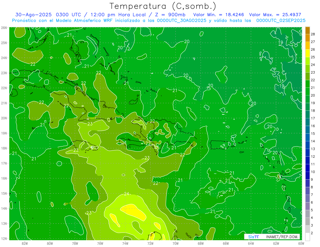Click the "68W" longitude axis label

coord(201,243)
